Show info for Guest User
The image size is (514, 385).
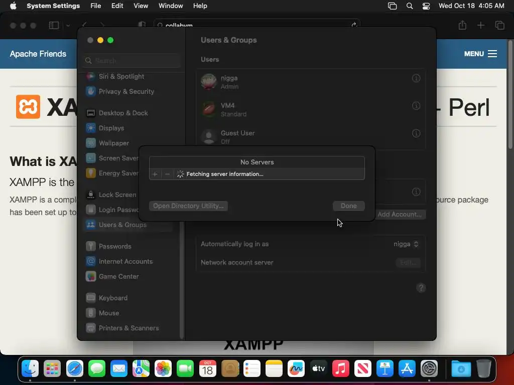pos(416,133)
